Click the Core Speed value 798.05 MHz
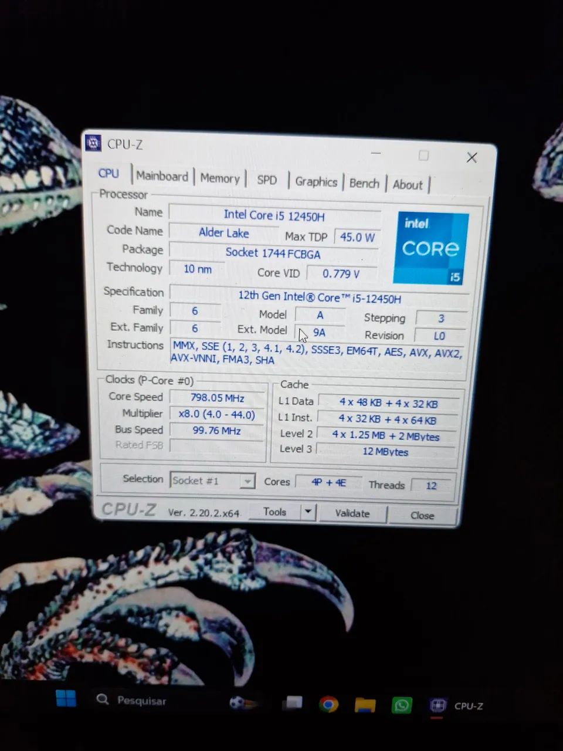Screen dimensions: 563x751 coord(218,398)
